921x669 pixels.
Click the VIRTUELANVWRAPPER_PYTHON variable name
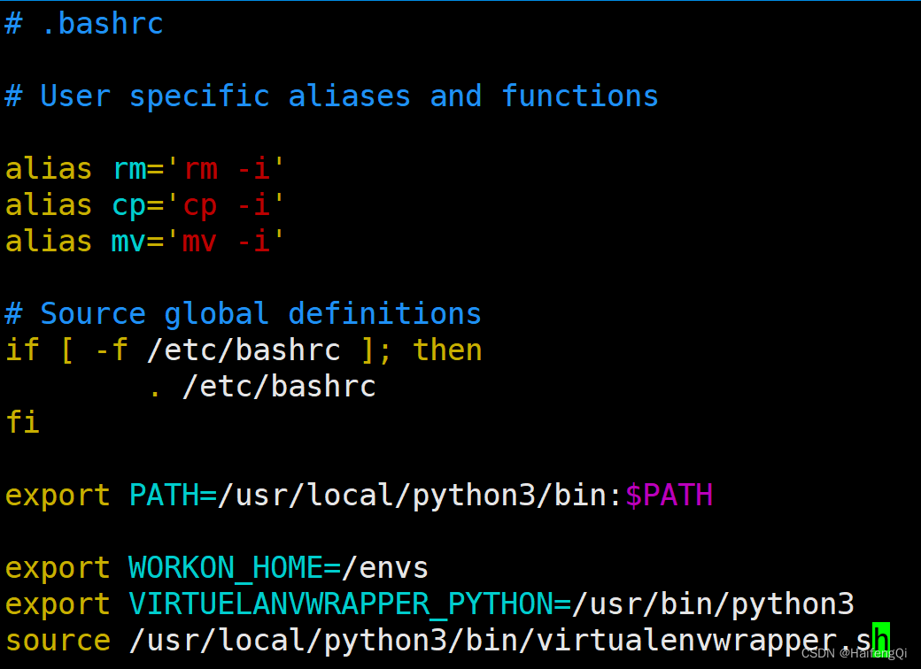pos(341,604)
